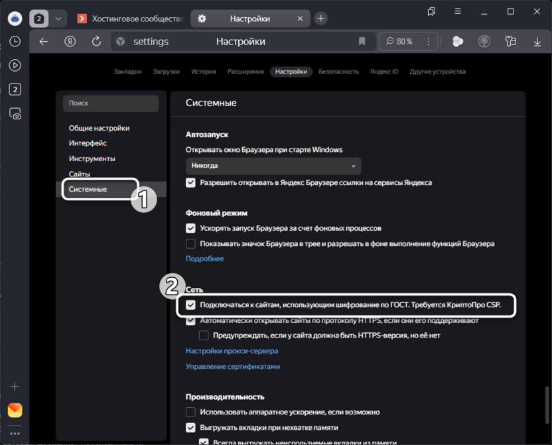Select the Настройки top tab
Screen dimensions: 552x445
coord(291,72)
